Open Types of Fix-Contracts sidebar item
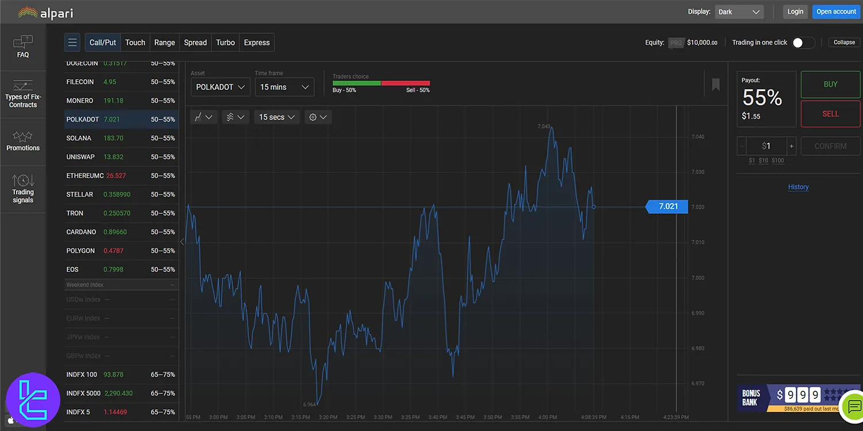Screen dimensions: 863x431 click(23, 94)
